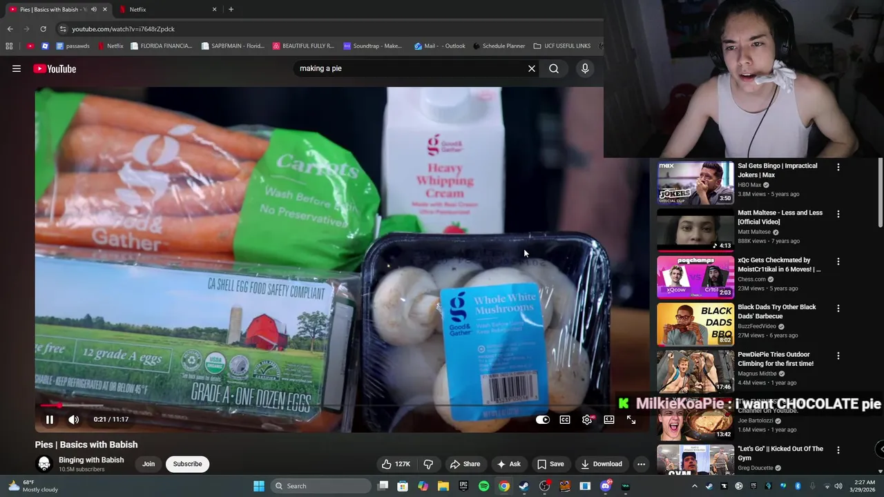Screen dimensions: 884x497
Task: Open PewDiePie Tries Outdoor Climbing title
Action: pos(776,359)
